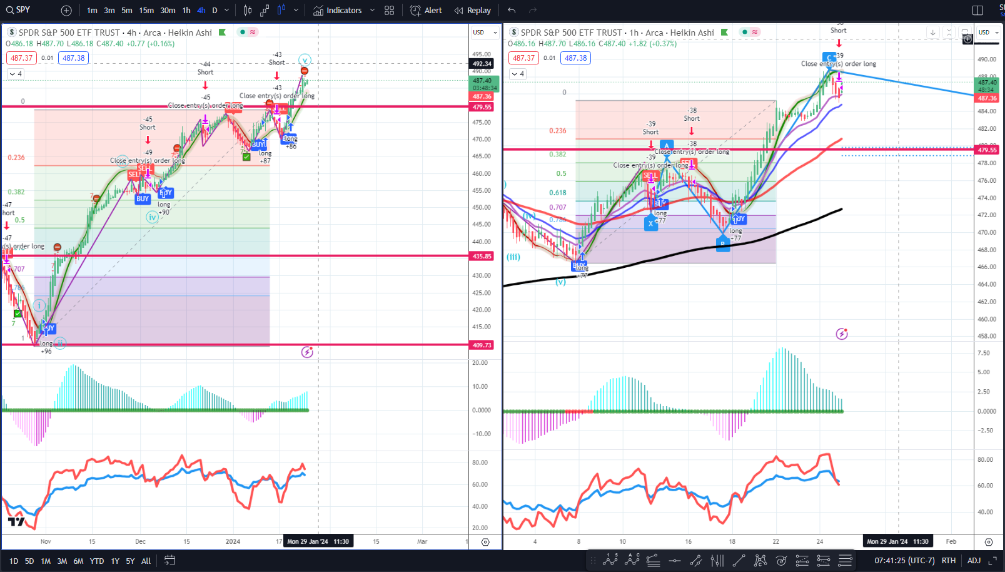The height and width of the screenshot is (572, 1005).
Task: Click buy price 487.38 on 1h chart
Action: tap(576, 58)
